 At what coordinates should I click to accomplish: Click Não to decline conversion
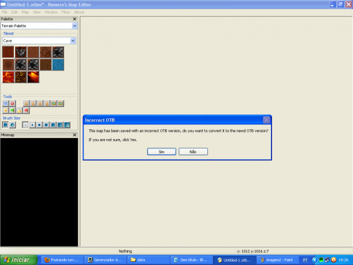(x=193, y=152)
